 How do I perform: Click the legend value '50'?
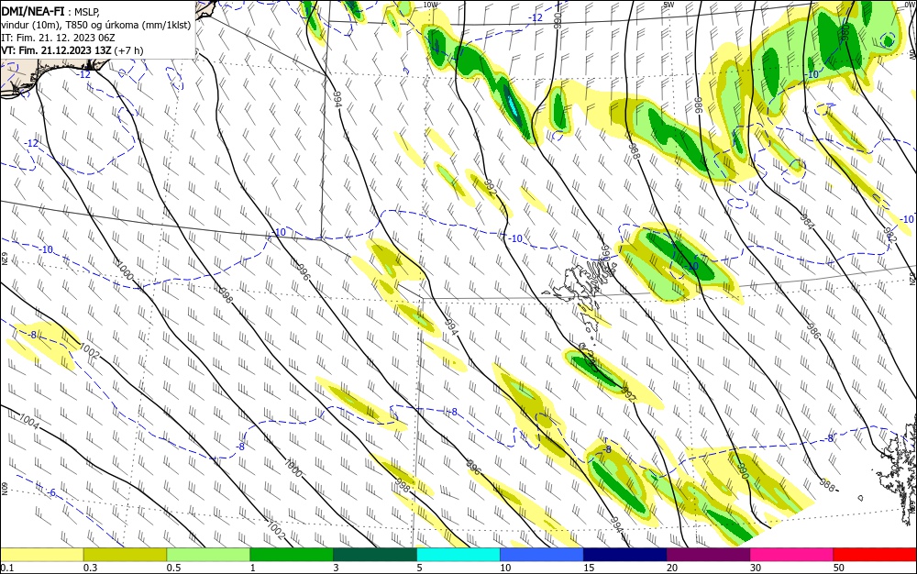839,568
